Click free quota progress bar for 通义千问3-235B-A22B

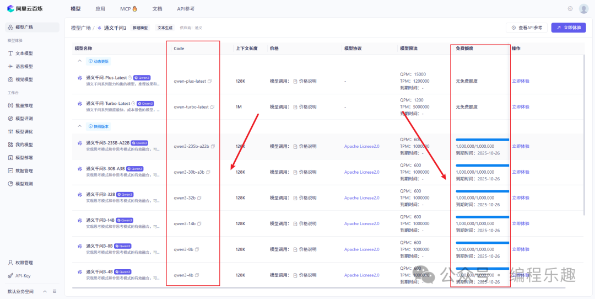(482, 140)
